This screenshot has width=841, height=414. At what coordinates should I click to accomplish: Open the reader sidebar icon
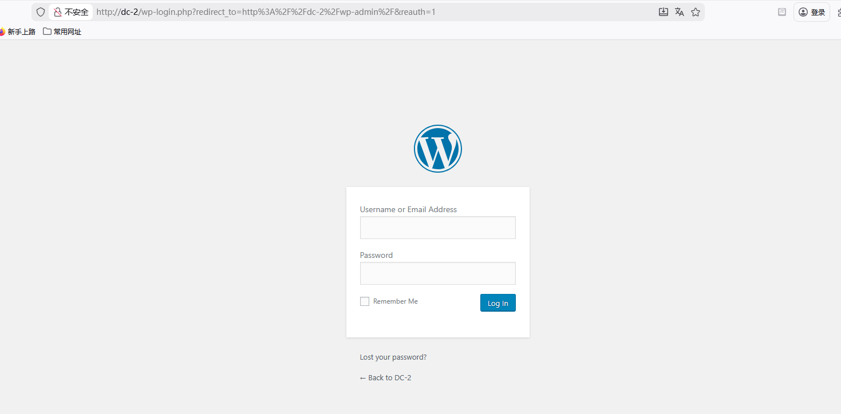[782, 12]
